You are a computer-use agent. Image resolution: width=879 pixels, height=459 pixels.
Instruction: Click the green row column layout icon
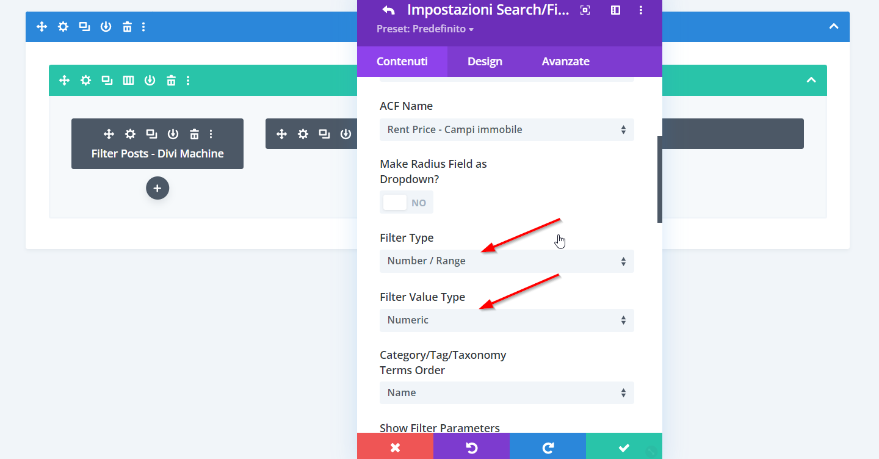click(x=128, y=81)
